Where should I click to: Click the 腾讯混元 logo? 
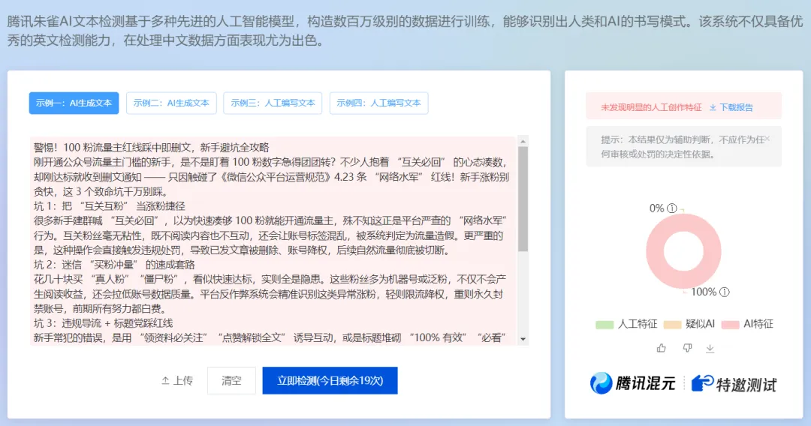pyautogui.click(x=632, y=384)
